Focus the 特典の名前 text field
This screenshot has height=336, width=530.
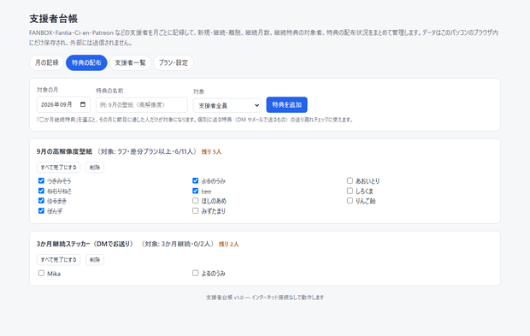(142, 105)
